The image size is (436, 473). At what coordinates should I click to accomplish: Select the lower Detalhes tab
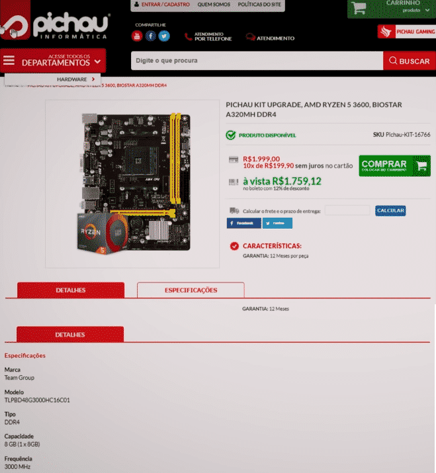[x=70, y=334]
